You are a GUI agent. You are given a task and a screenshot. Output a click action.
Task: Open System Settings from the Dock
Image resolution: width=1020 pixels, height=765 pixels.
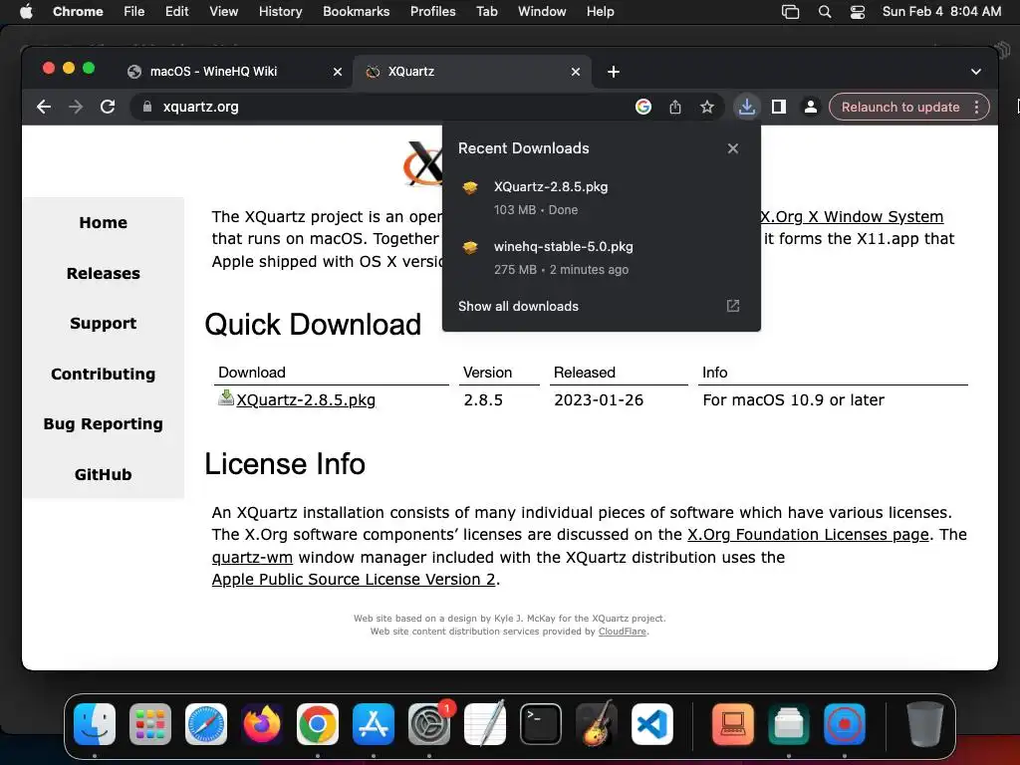coord(429,724)
